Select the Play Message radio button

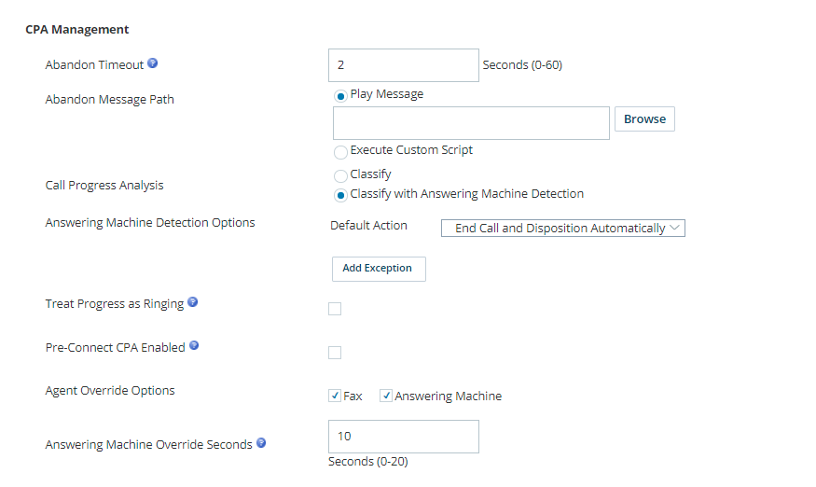click(340, 96)
